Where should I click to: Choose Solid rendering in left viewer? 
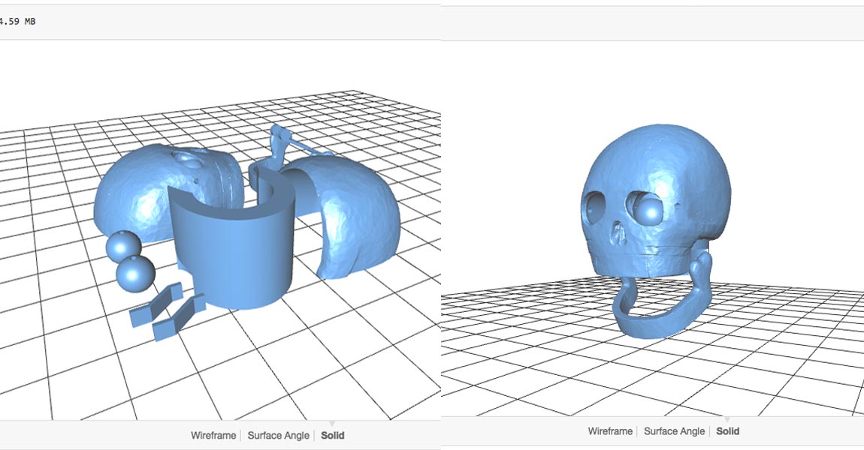332,435
